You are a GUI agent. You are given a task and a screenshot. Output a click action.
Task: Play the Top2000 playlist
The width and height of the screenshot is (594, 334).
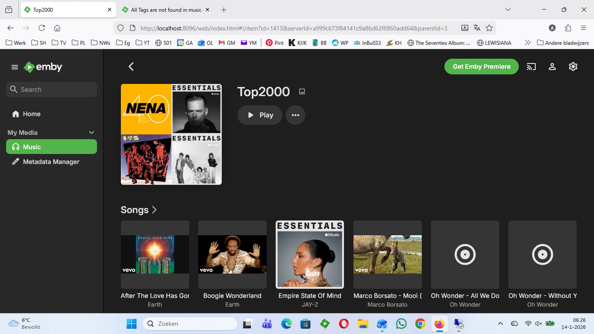260,115
